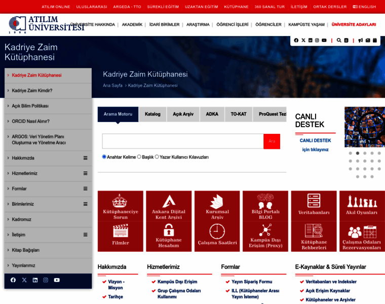Open Kütüphane Hesabım lock tile

point(169,236)
